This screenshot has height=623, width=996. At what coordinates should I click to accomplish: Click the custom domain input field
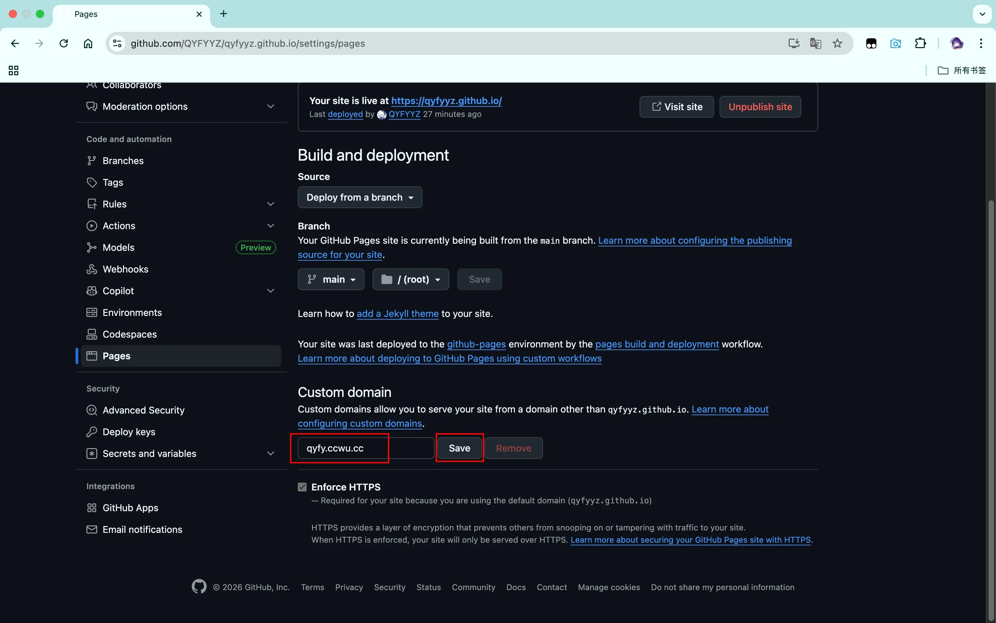tap(366, 448)
